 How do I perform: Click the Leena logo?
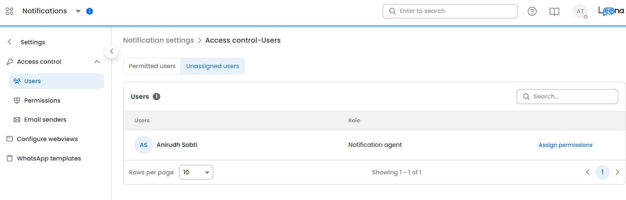click(611, 11)
